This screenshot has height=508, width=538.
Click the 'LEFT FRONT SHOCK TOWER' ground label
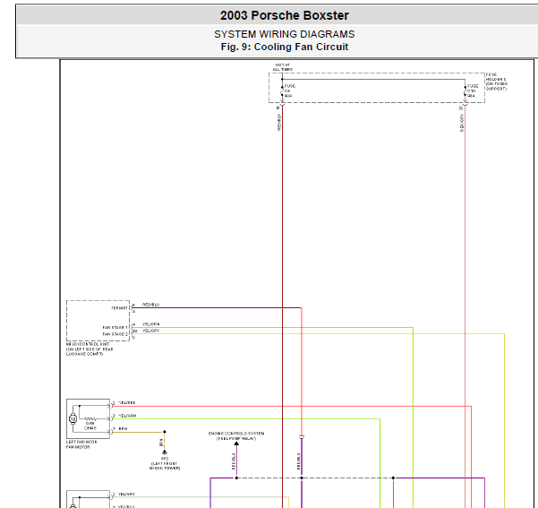click(x=165, y=463)
